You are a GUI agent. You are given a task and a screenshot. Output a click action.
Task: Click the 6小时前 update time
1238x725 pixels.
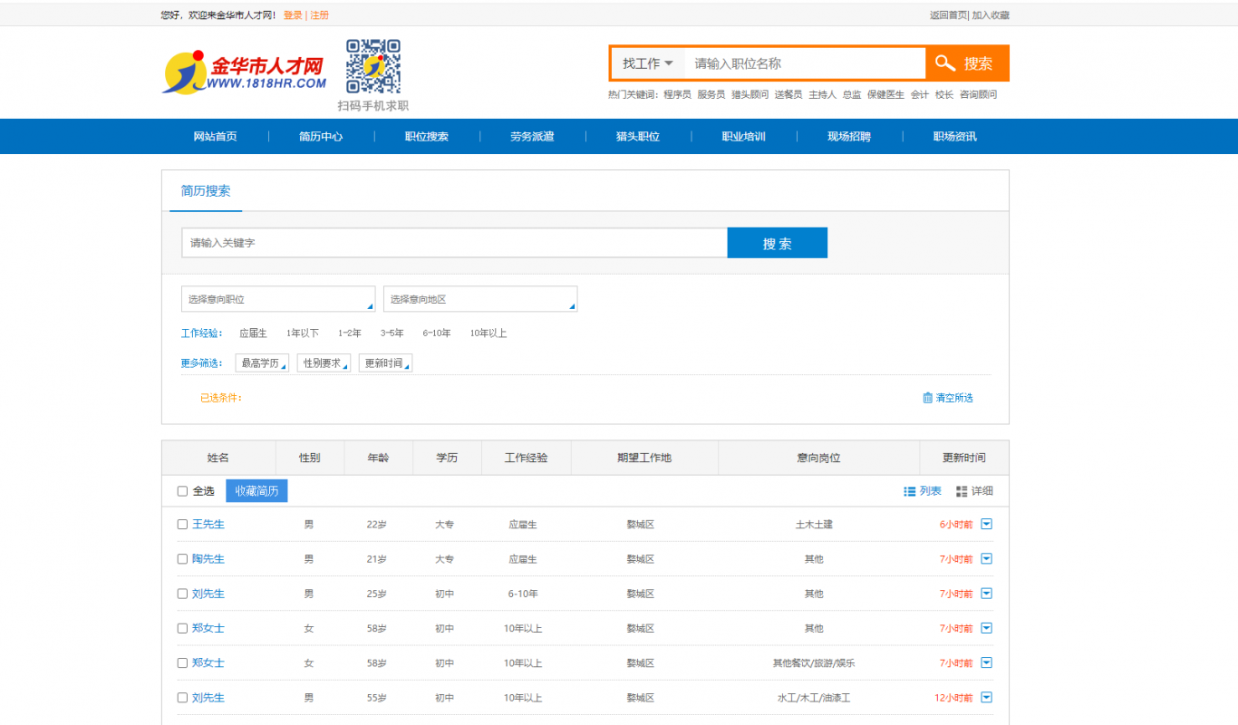(956, 525)
